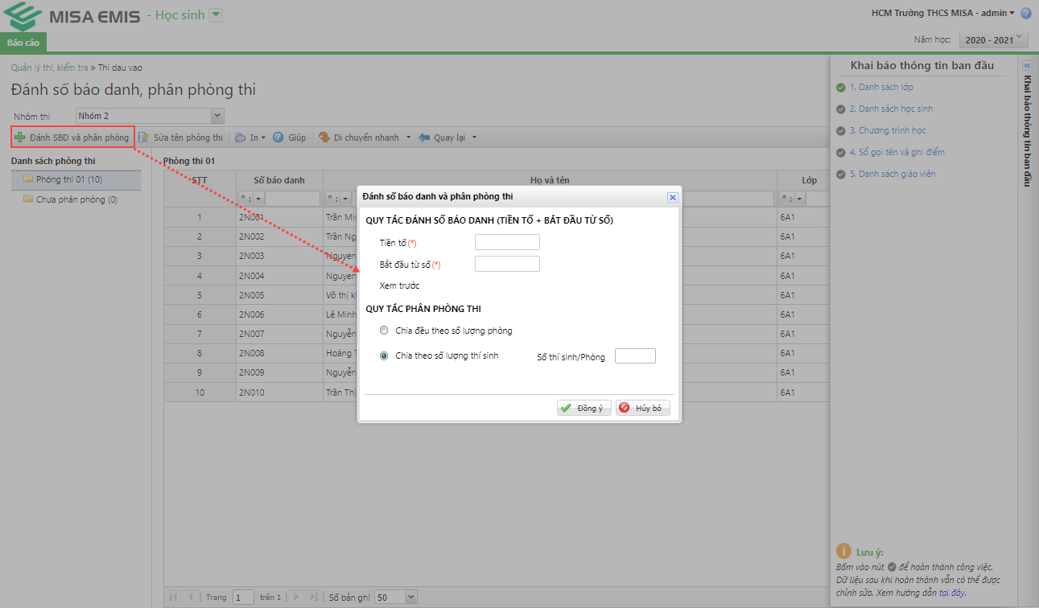The image size is (1039, 608).
Task: Go to the first page of records
Action: coord(173,597)
